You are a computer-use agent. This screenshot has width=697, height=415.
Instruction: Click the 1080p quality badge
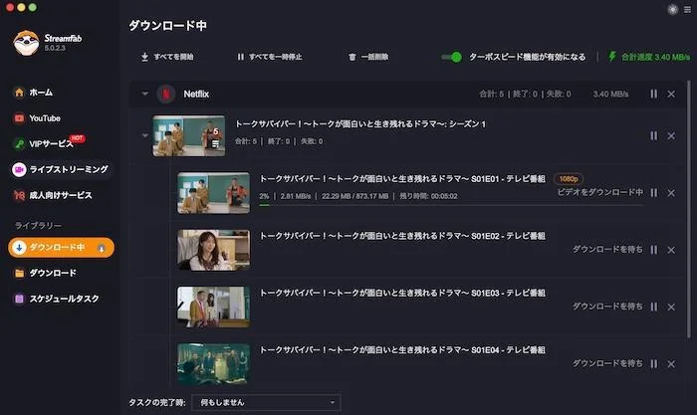click(569, 178)
